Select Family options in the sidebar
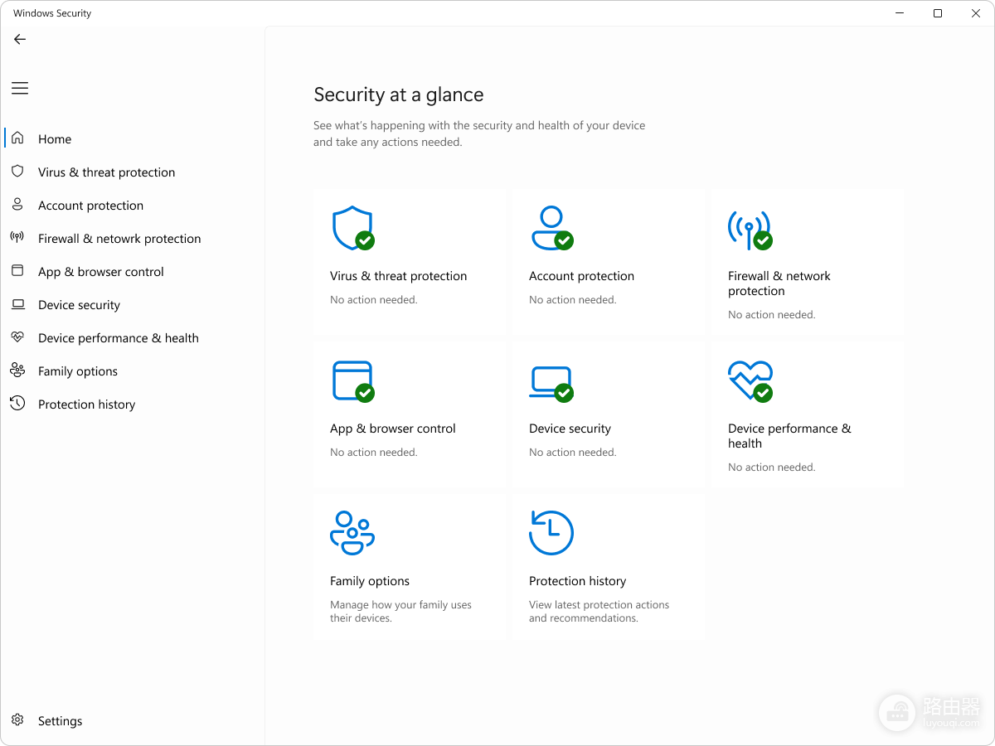 [78, 371]
